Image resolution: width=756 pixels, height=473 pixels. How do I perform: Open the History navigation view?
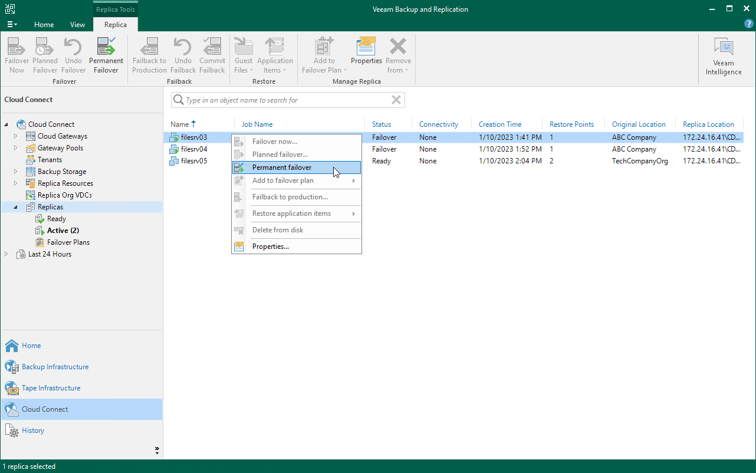pyautogui.click(x=81, y=431)
